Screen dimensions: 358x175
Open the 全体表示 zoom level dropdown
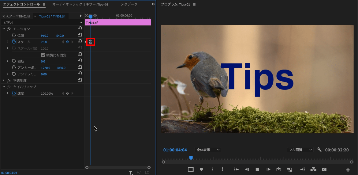coord(208,150)
